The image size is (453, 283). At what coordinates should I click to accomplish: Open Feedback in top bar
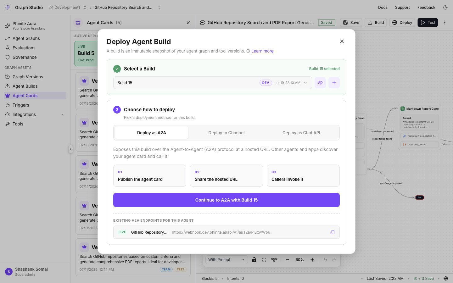[x=426, y=7]
